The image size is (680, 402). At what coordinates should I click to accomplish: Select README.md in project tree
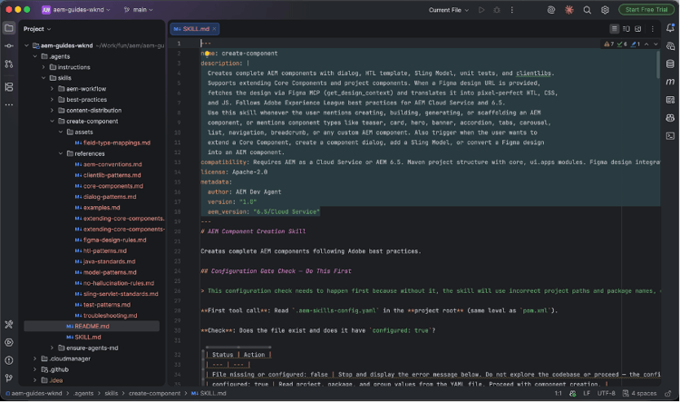pyautogui.click(x=92, y=326)
